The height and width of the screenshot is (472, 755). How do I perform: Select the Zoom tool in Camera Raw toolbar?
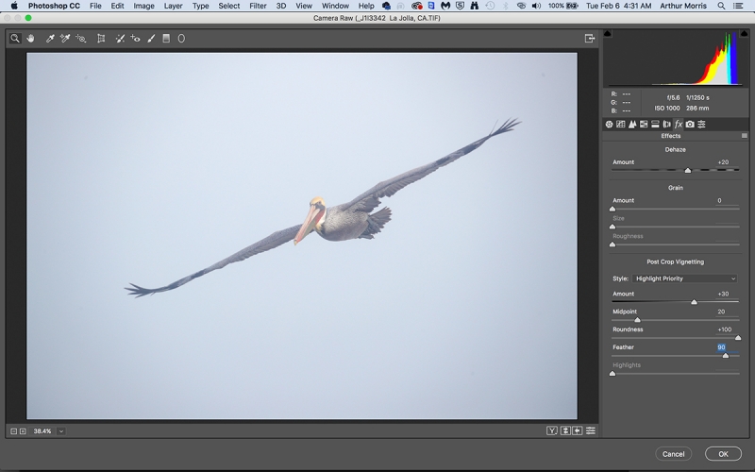click(15, 39)
